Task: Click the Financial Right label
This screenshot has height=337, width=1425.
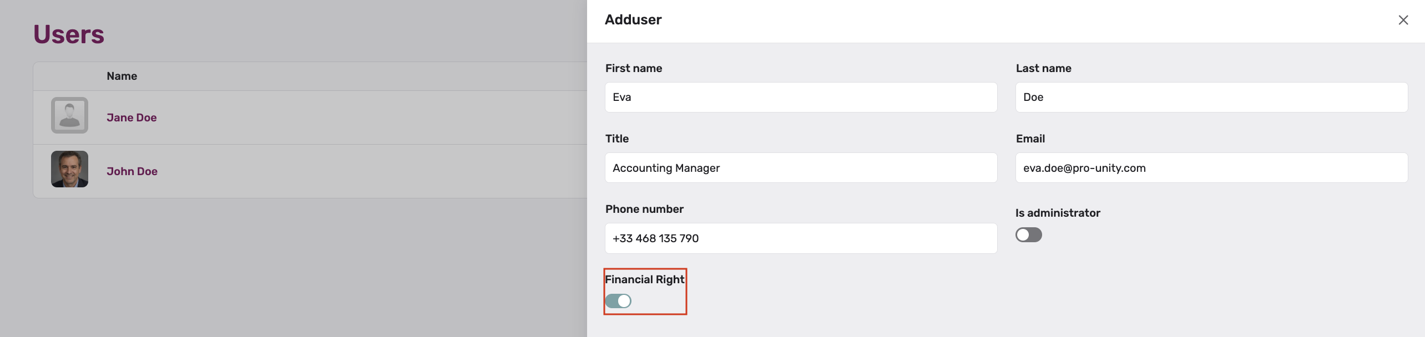Action: [645, 279]
